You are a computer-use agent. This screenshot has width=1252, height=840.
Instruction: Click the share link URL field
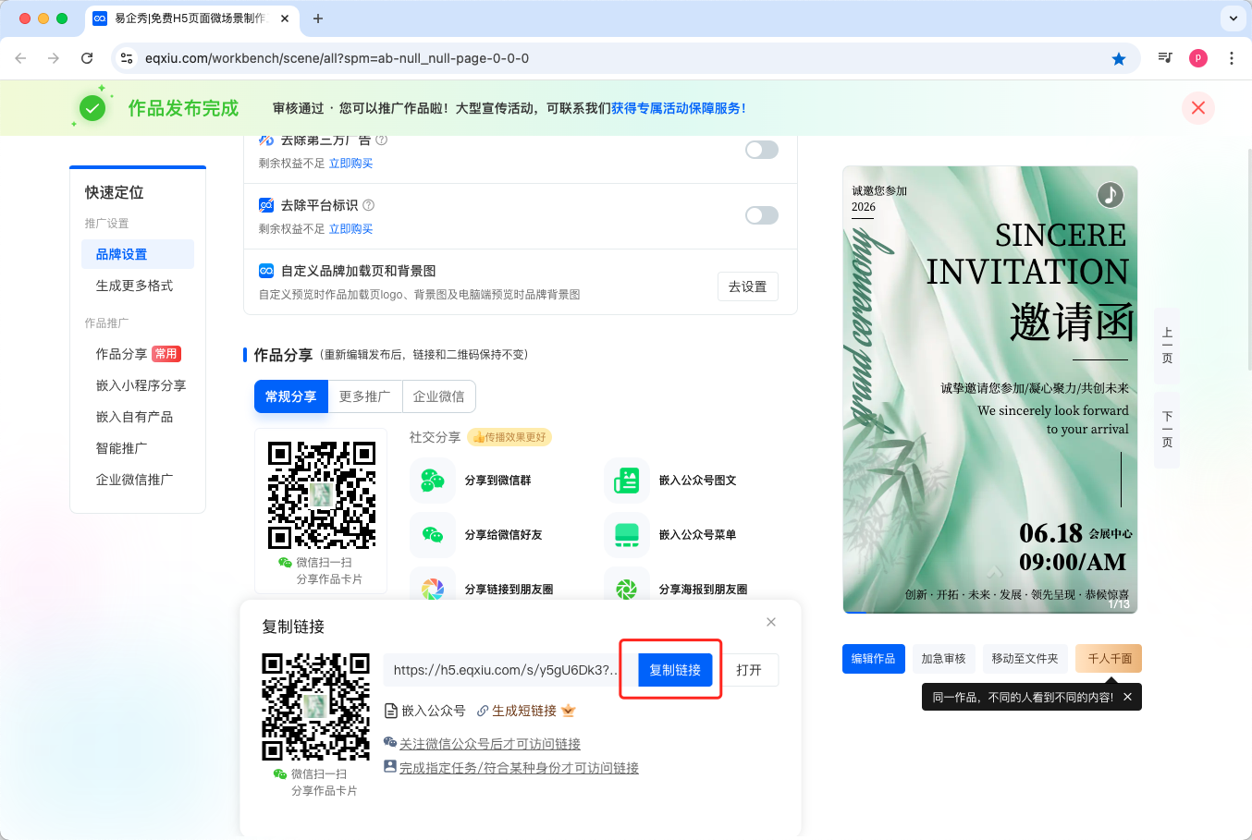(504, 670)
